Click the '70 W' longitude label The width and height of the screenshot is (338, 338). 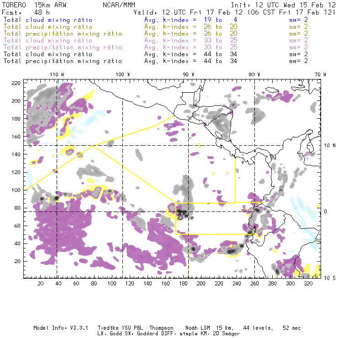(x=320, y=74)
